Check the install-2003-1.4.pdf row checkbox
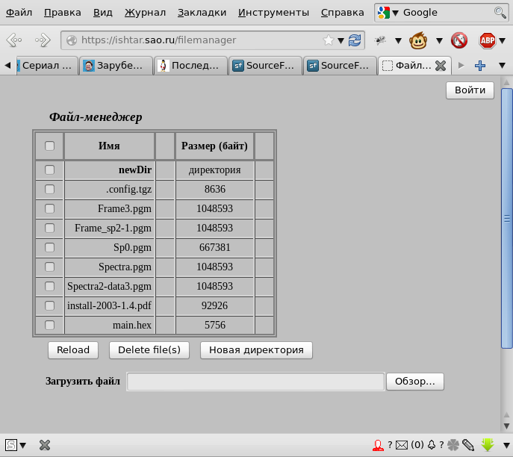 point(50,305)
